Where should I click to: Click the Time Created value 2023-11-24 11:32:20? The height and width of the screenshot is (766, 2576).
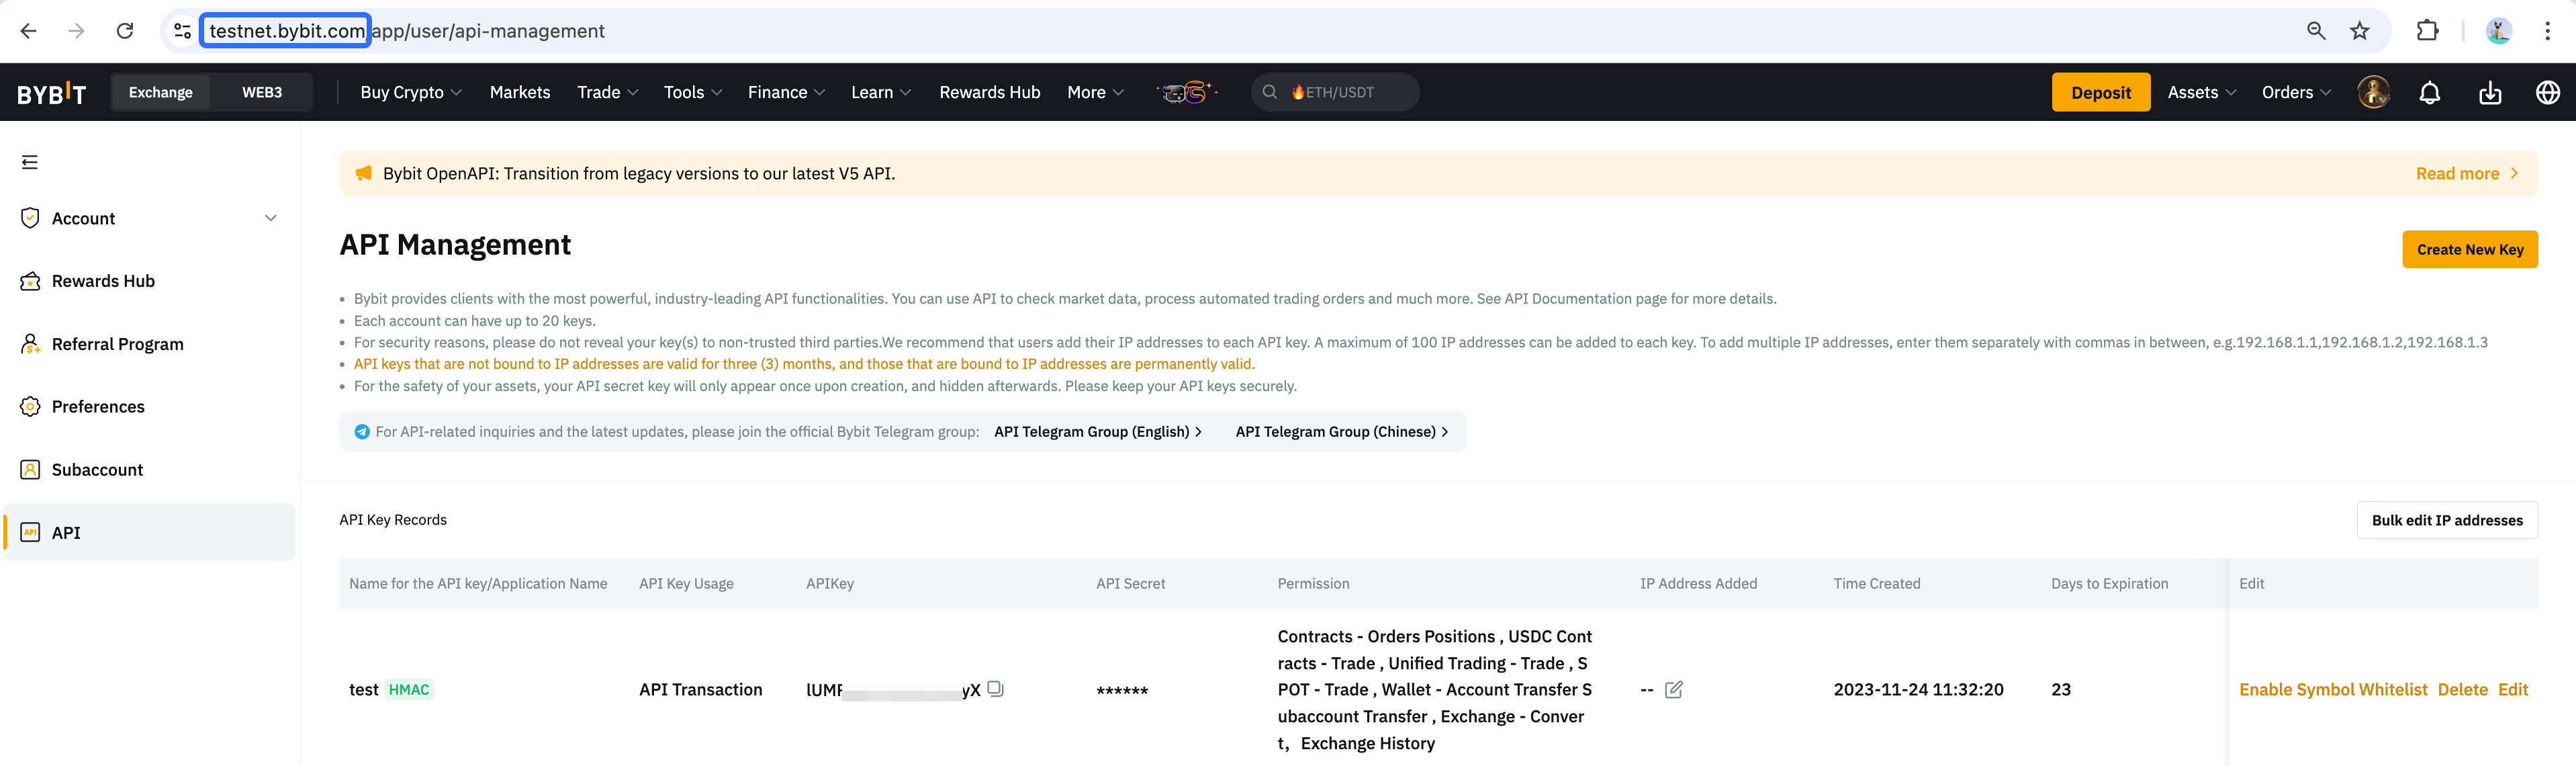coord(1918,689)
